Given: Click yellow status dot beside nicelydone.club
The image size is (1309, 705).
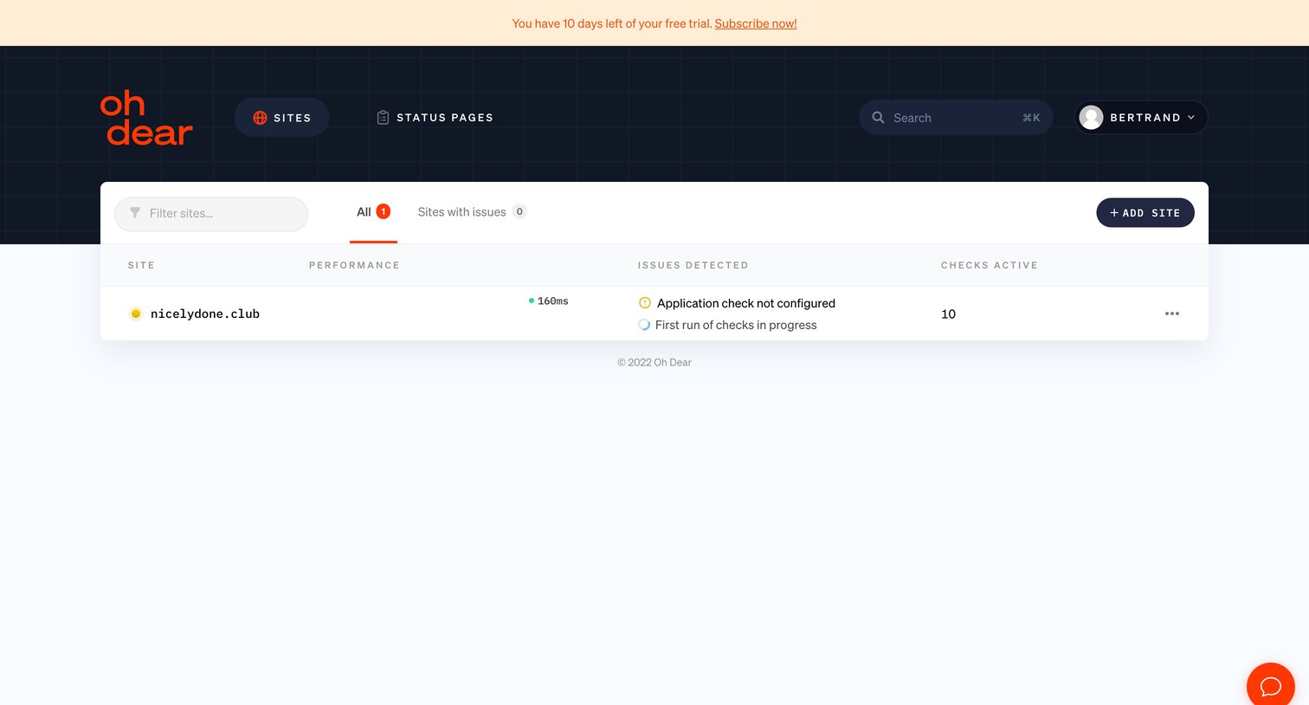Looking at the screenshot, I should pos(136,314).
